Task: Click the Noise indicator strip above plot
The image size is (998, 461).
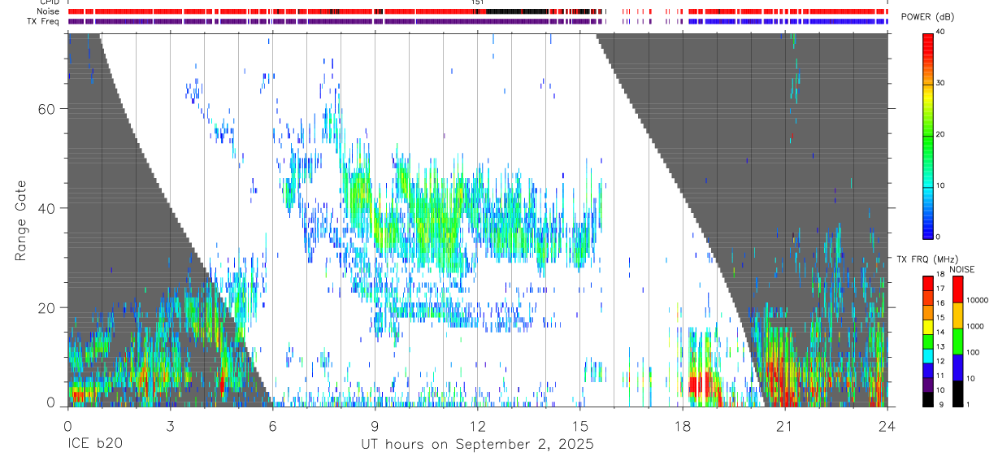Action: [477, 11]
